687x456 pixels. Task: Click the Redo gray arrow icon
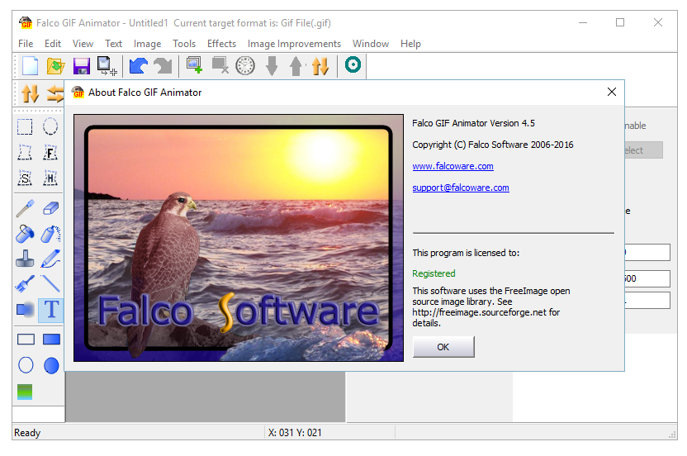point(163,66)
